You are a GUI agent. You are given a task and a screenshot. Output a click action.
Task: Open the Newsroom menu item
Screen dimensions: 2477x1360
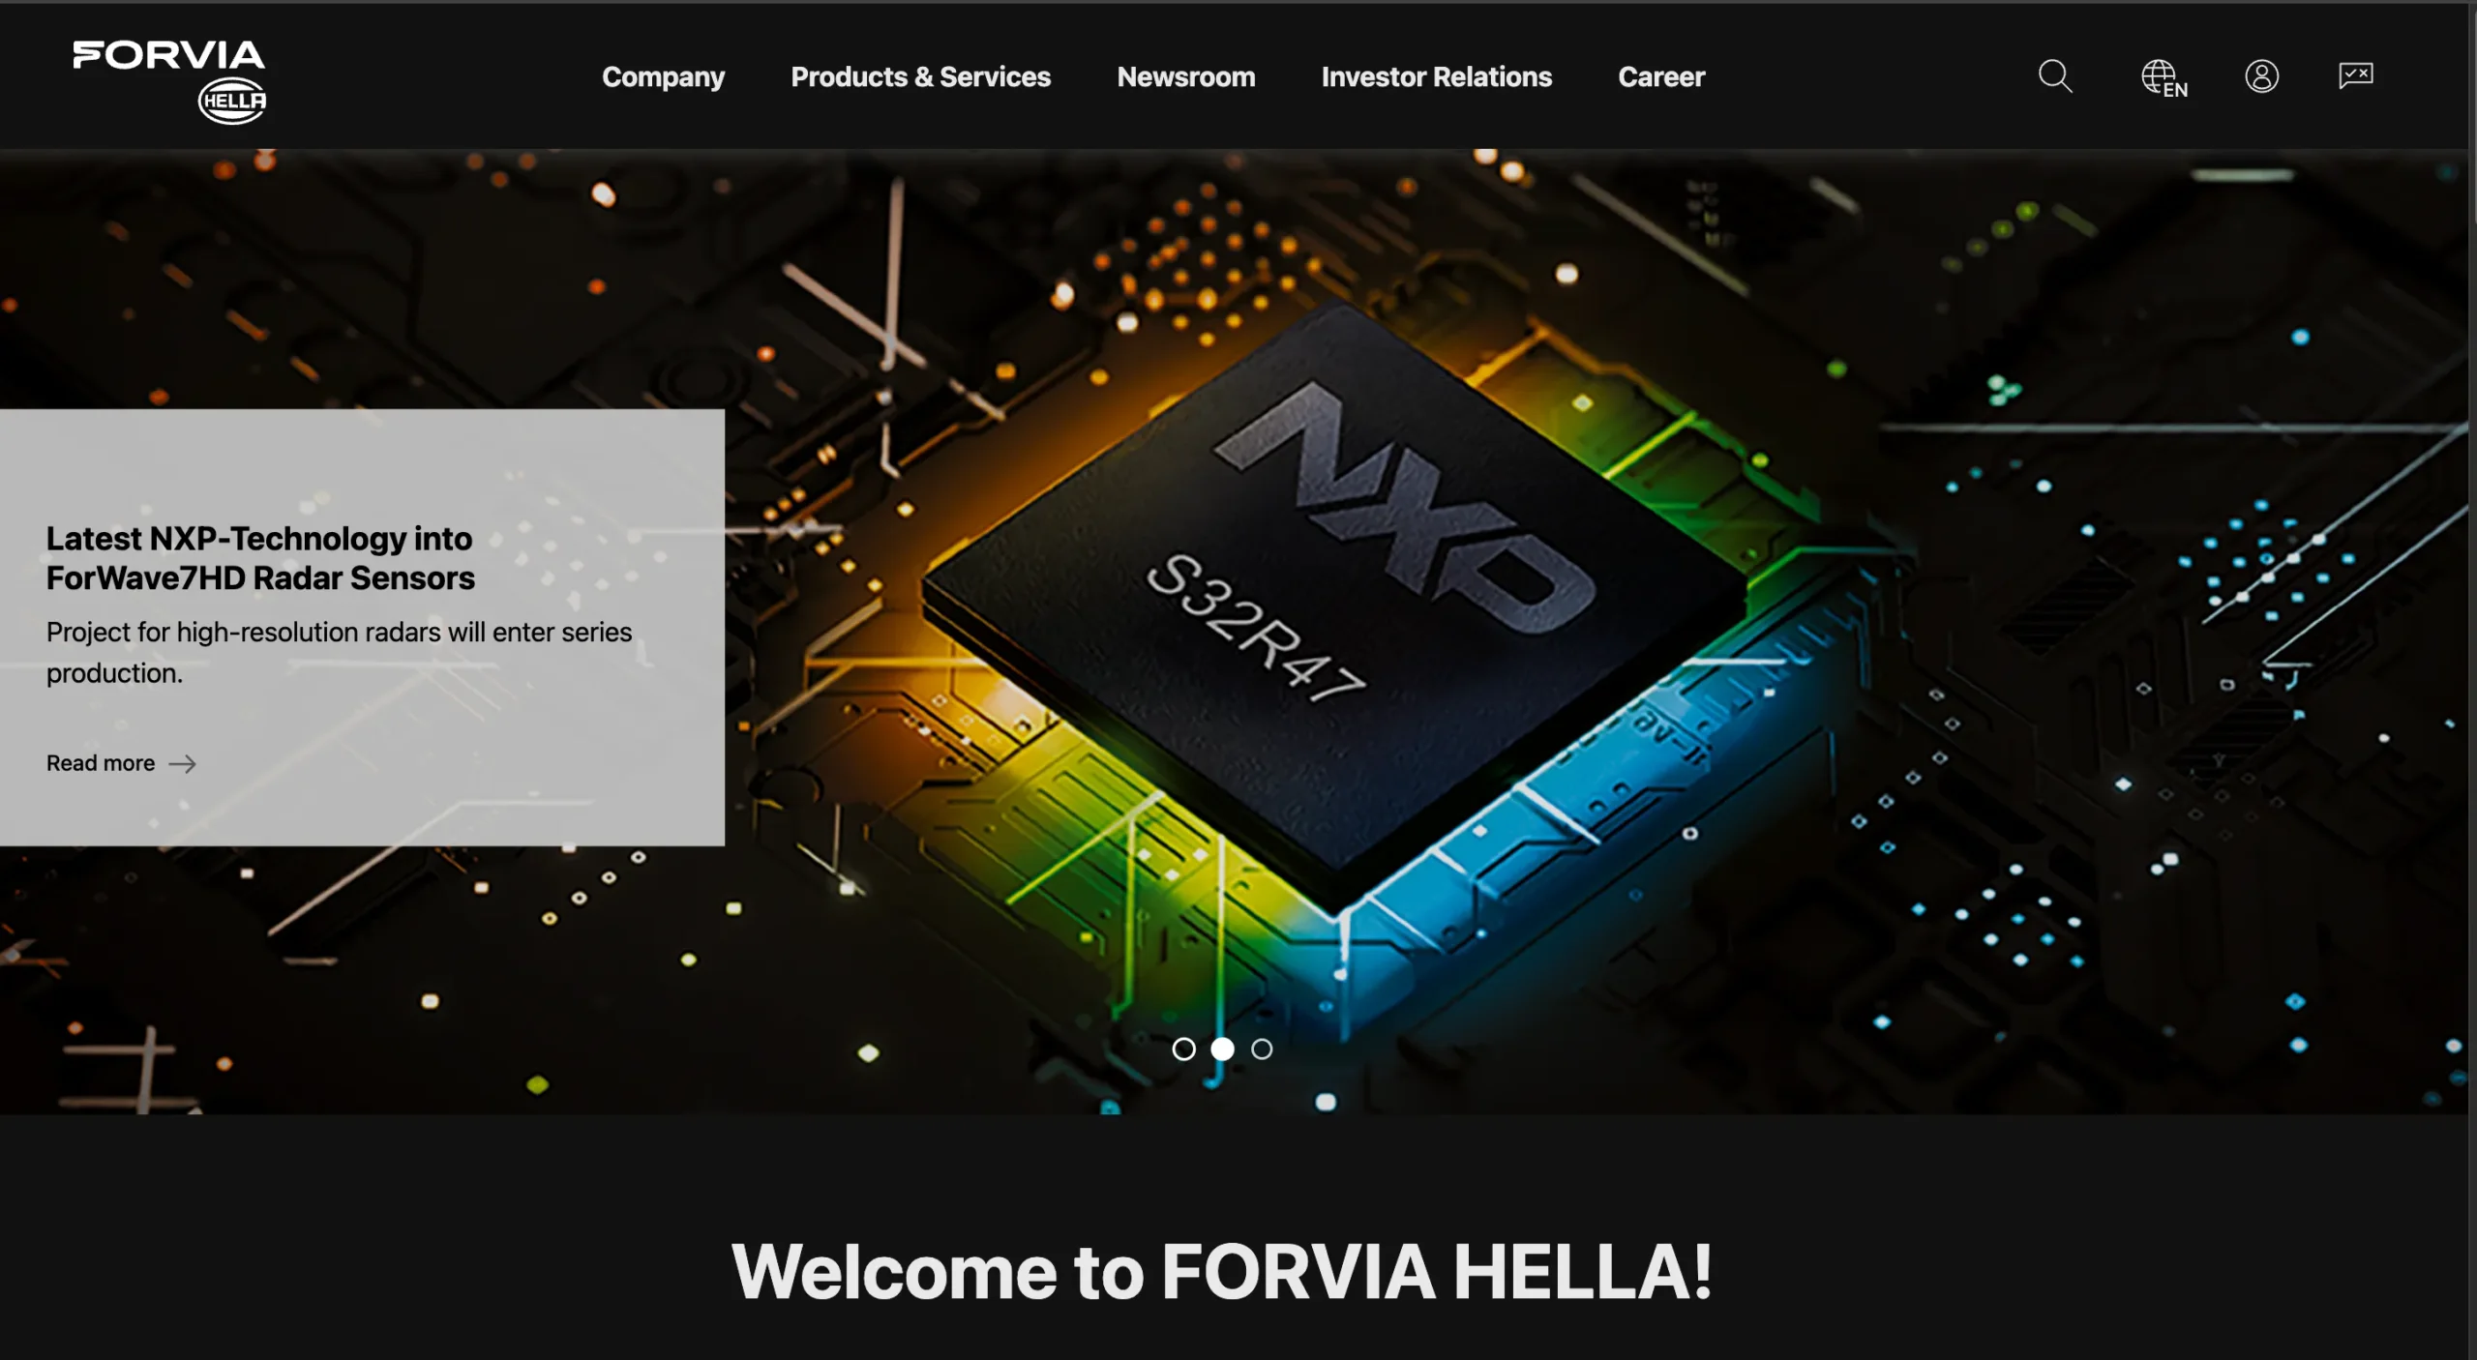pos(1185,76)
